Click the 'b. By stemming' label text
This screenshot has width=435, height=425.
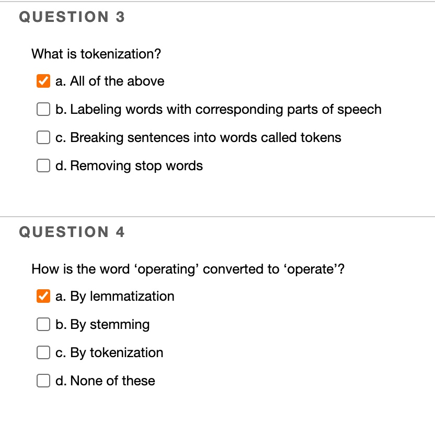102,325
